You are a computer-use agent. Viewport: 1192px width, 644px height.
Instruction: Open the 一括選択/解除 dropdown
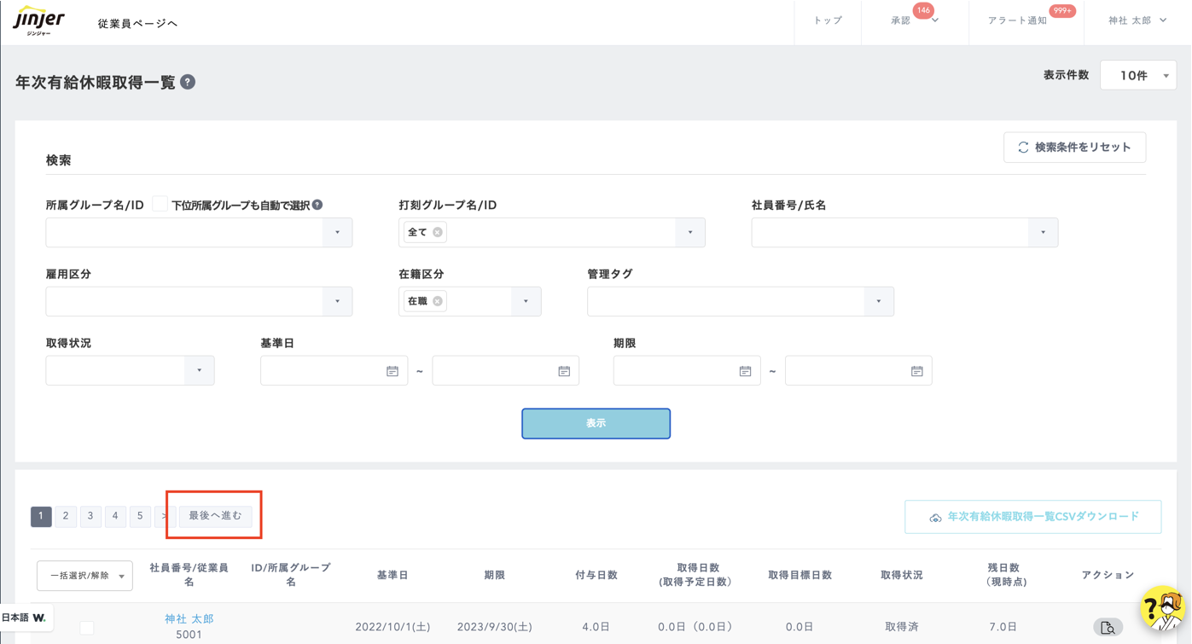point(84,576)
